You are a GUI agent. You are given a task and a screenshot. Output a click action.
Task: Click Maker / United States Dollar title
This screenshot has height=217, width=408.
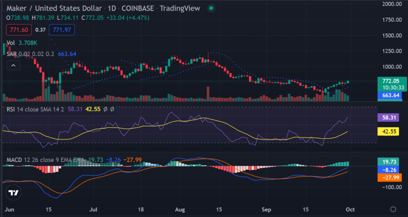coord(54,8)
